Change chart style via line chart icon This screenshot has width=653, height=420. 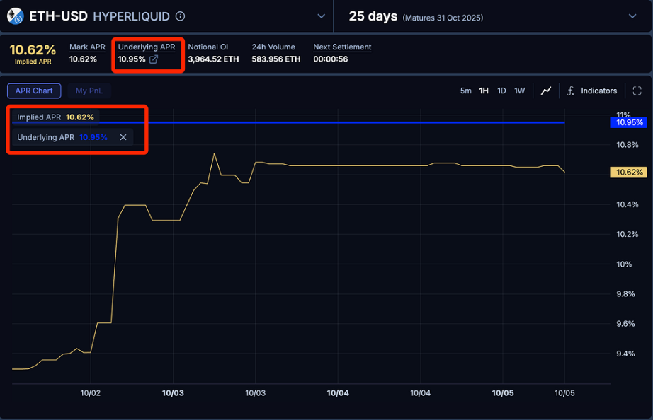point(546,91)
